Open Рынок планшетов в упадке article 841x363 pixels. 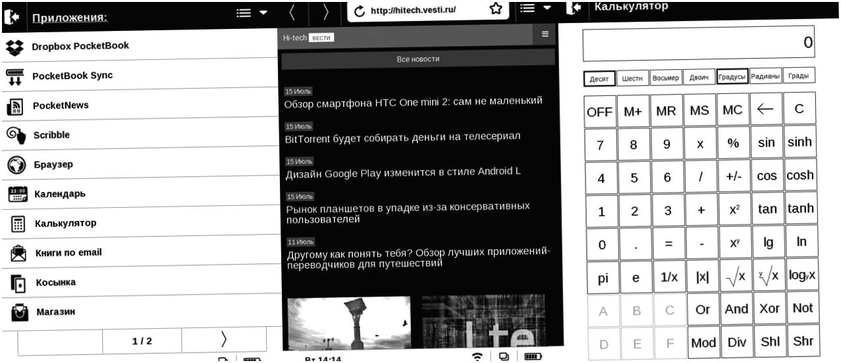pos(408,212)
